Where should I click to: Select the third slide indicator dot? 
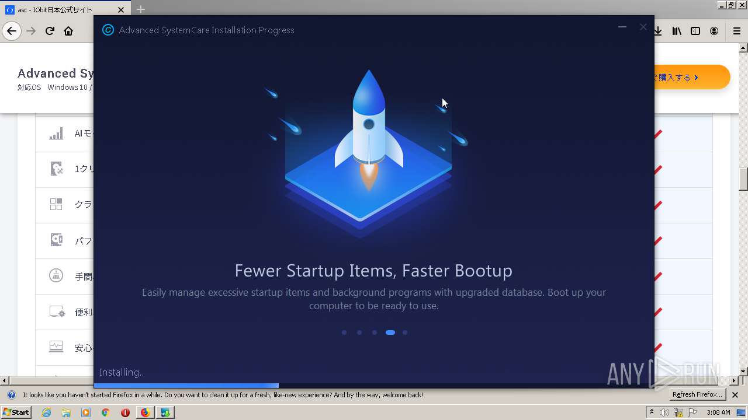(x=375, y=332)
